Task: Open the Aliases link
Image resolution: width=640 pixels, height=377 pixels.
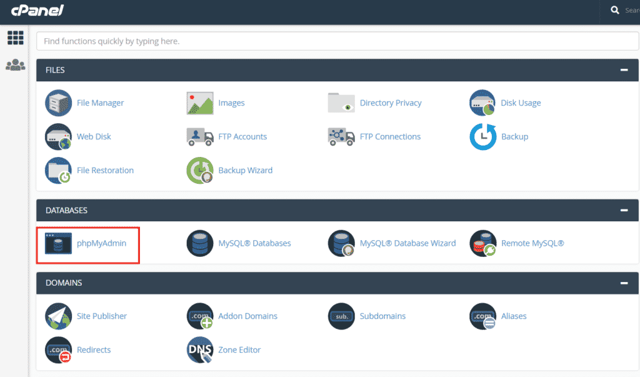Action: pyautogui.click(x=514, y=316)
